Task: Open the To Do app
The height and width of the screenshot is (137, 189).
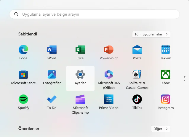Action: coord(52,100)
